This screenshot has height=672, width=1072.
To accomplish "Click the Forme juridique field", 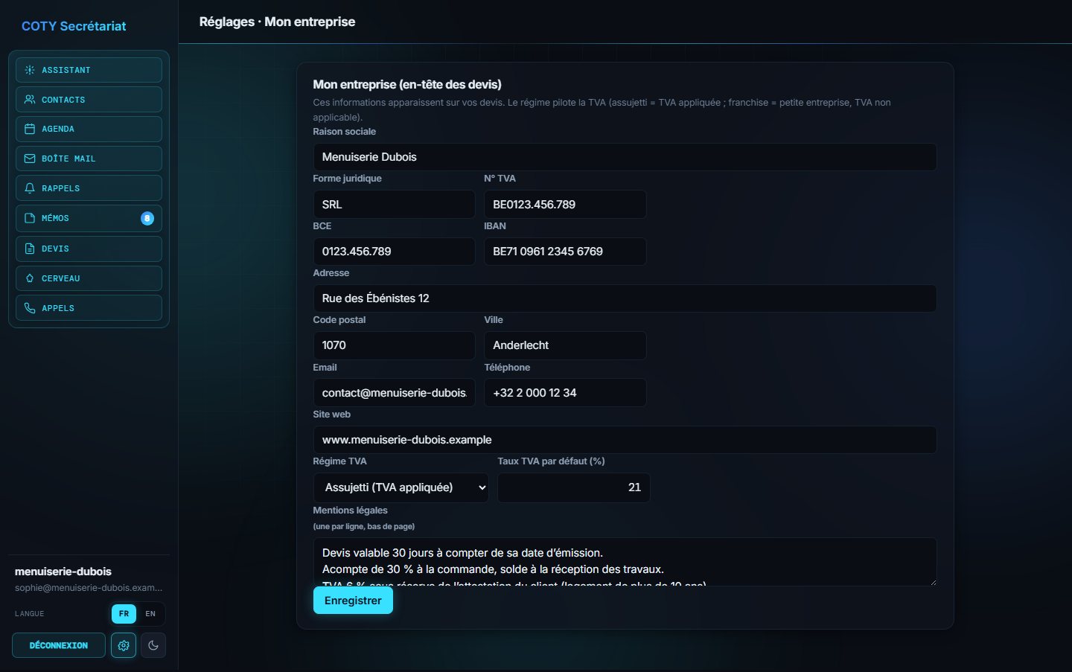I will pos(394,205).
